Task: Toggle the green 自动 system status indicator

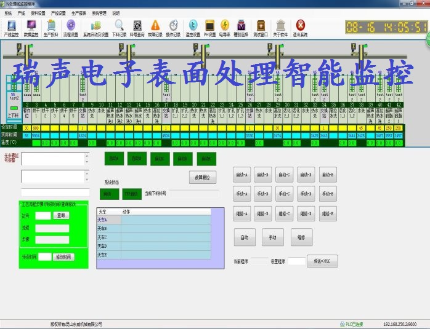Action: (x=109, y=194)
